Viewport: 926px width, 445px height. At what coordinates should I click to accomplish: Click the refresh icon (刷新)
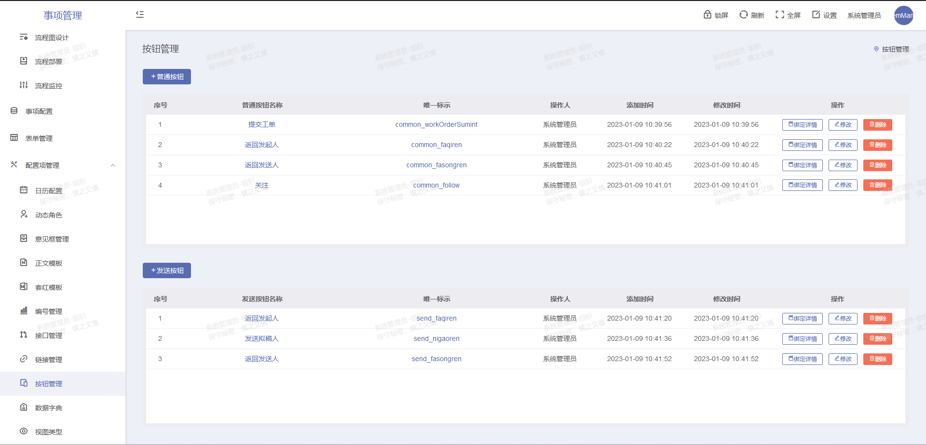(744, 15)
